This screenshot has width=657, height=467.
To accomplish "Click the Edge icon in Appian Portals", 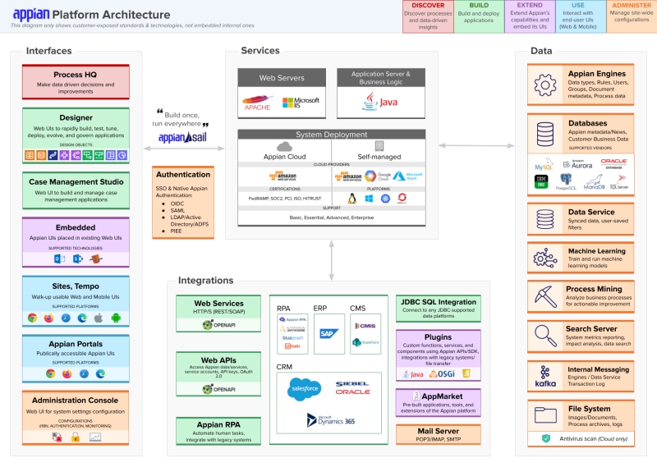I will tap(100, 373).
